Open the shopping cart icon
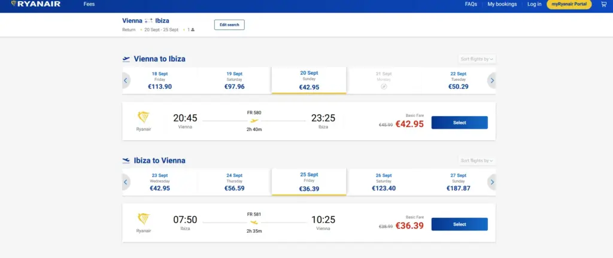613x258 pixels. coord(603,4)
